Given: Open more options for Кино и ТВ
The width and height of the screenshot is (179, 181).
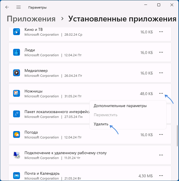Looking at the screenshot, I should (x=161, y=32).
